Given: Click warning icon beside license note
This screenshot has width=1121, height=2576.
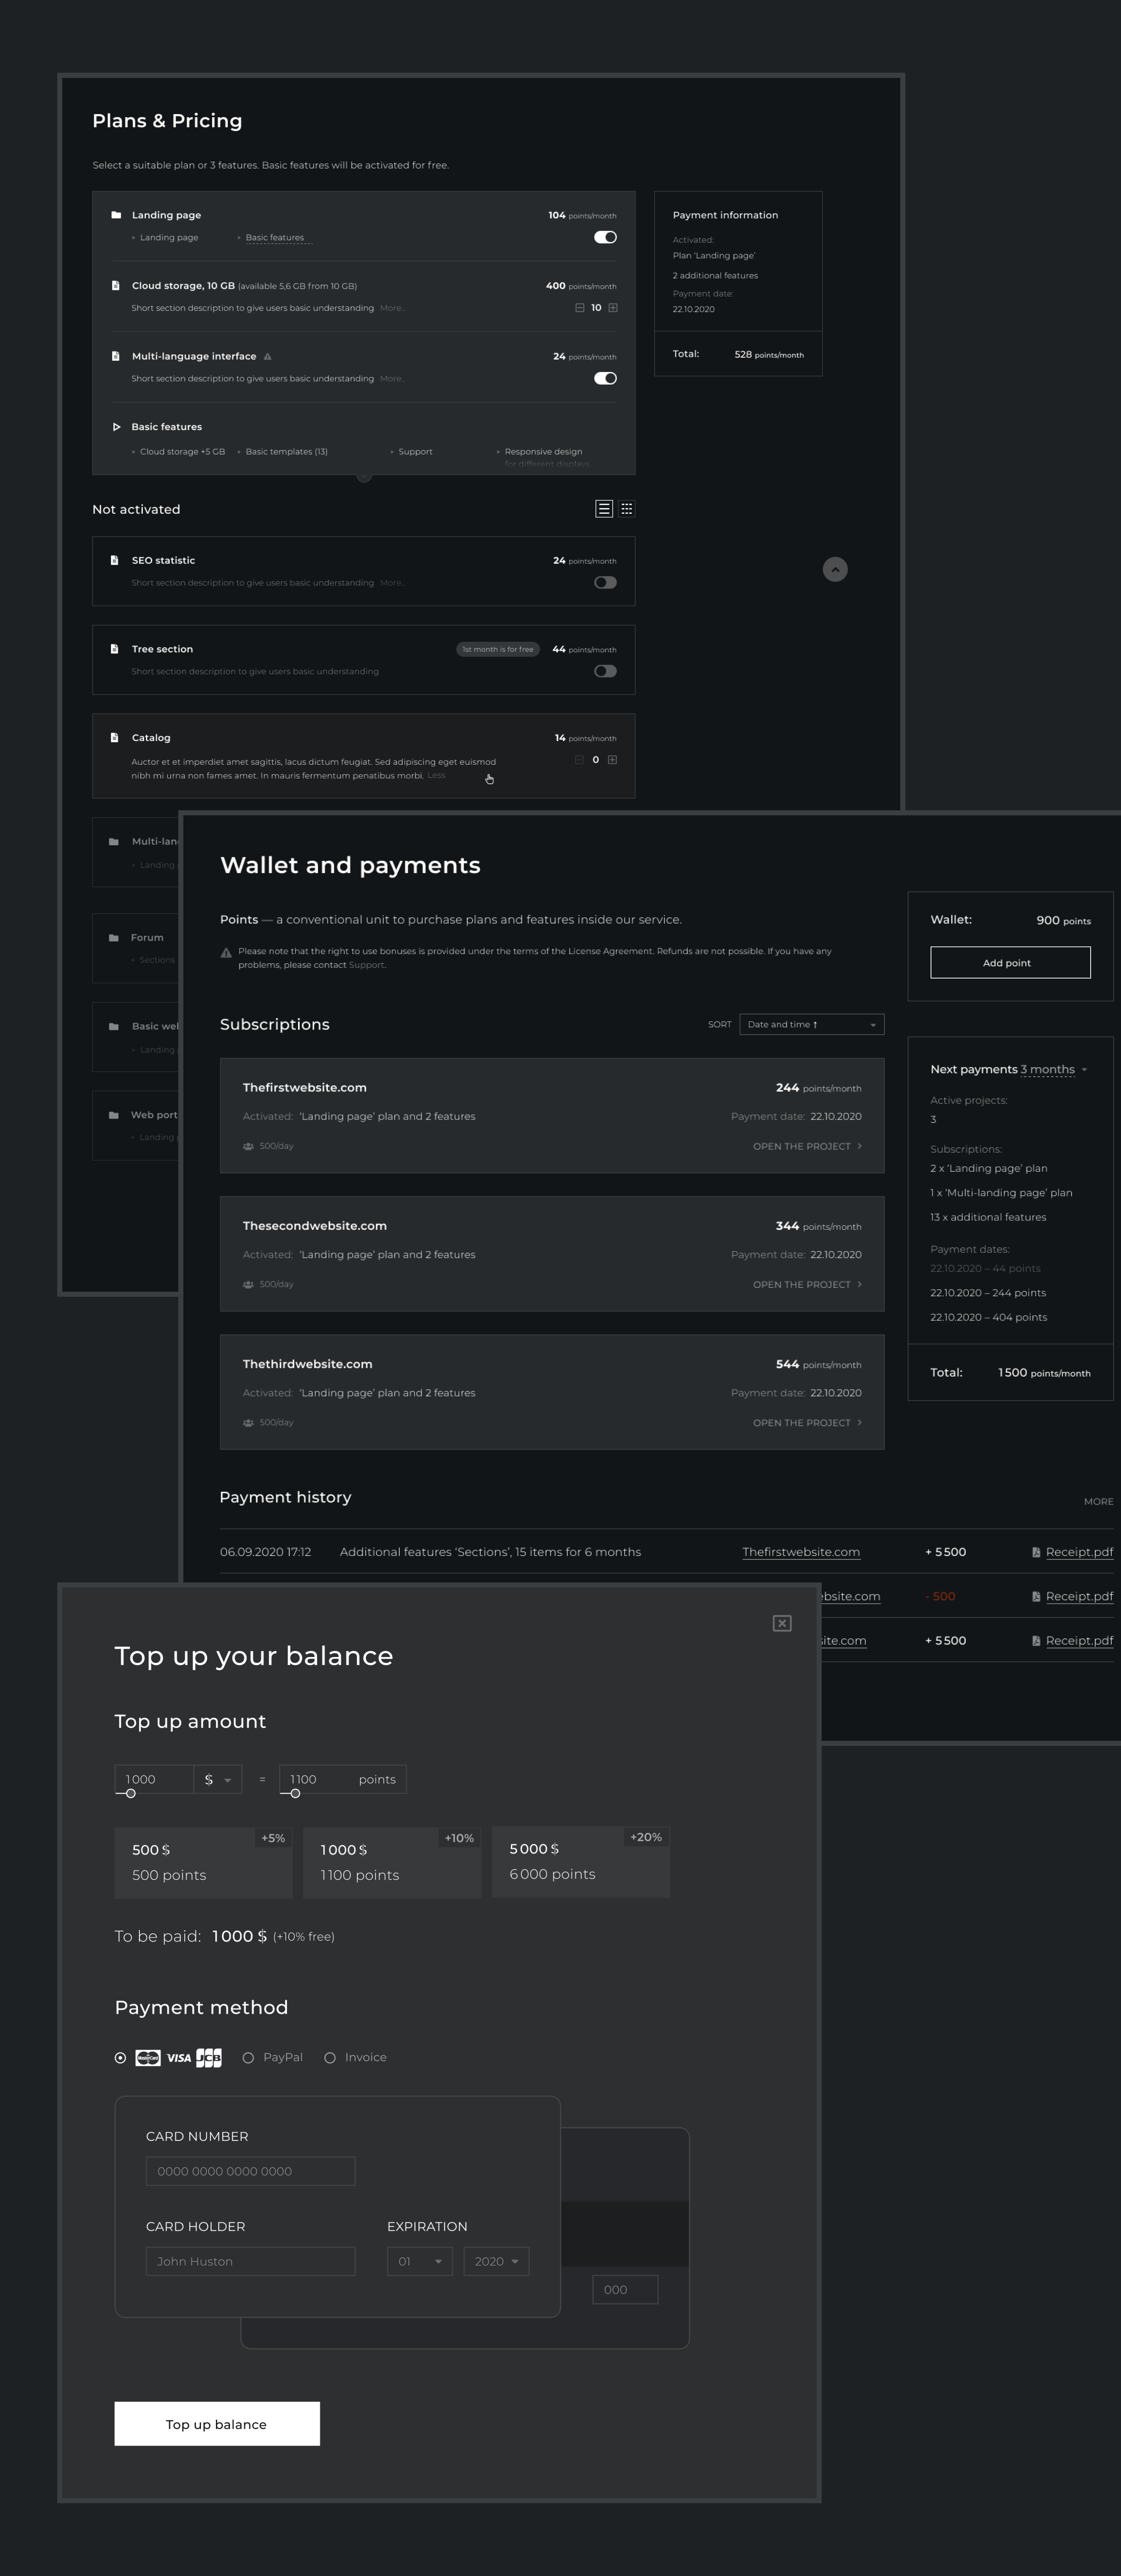Looking at the screenshot, I should [226, 953].
